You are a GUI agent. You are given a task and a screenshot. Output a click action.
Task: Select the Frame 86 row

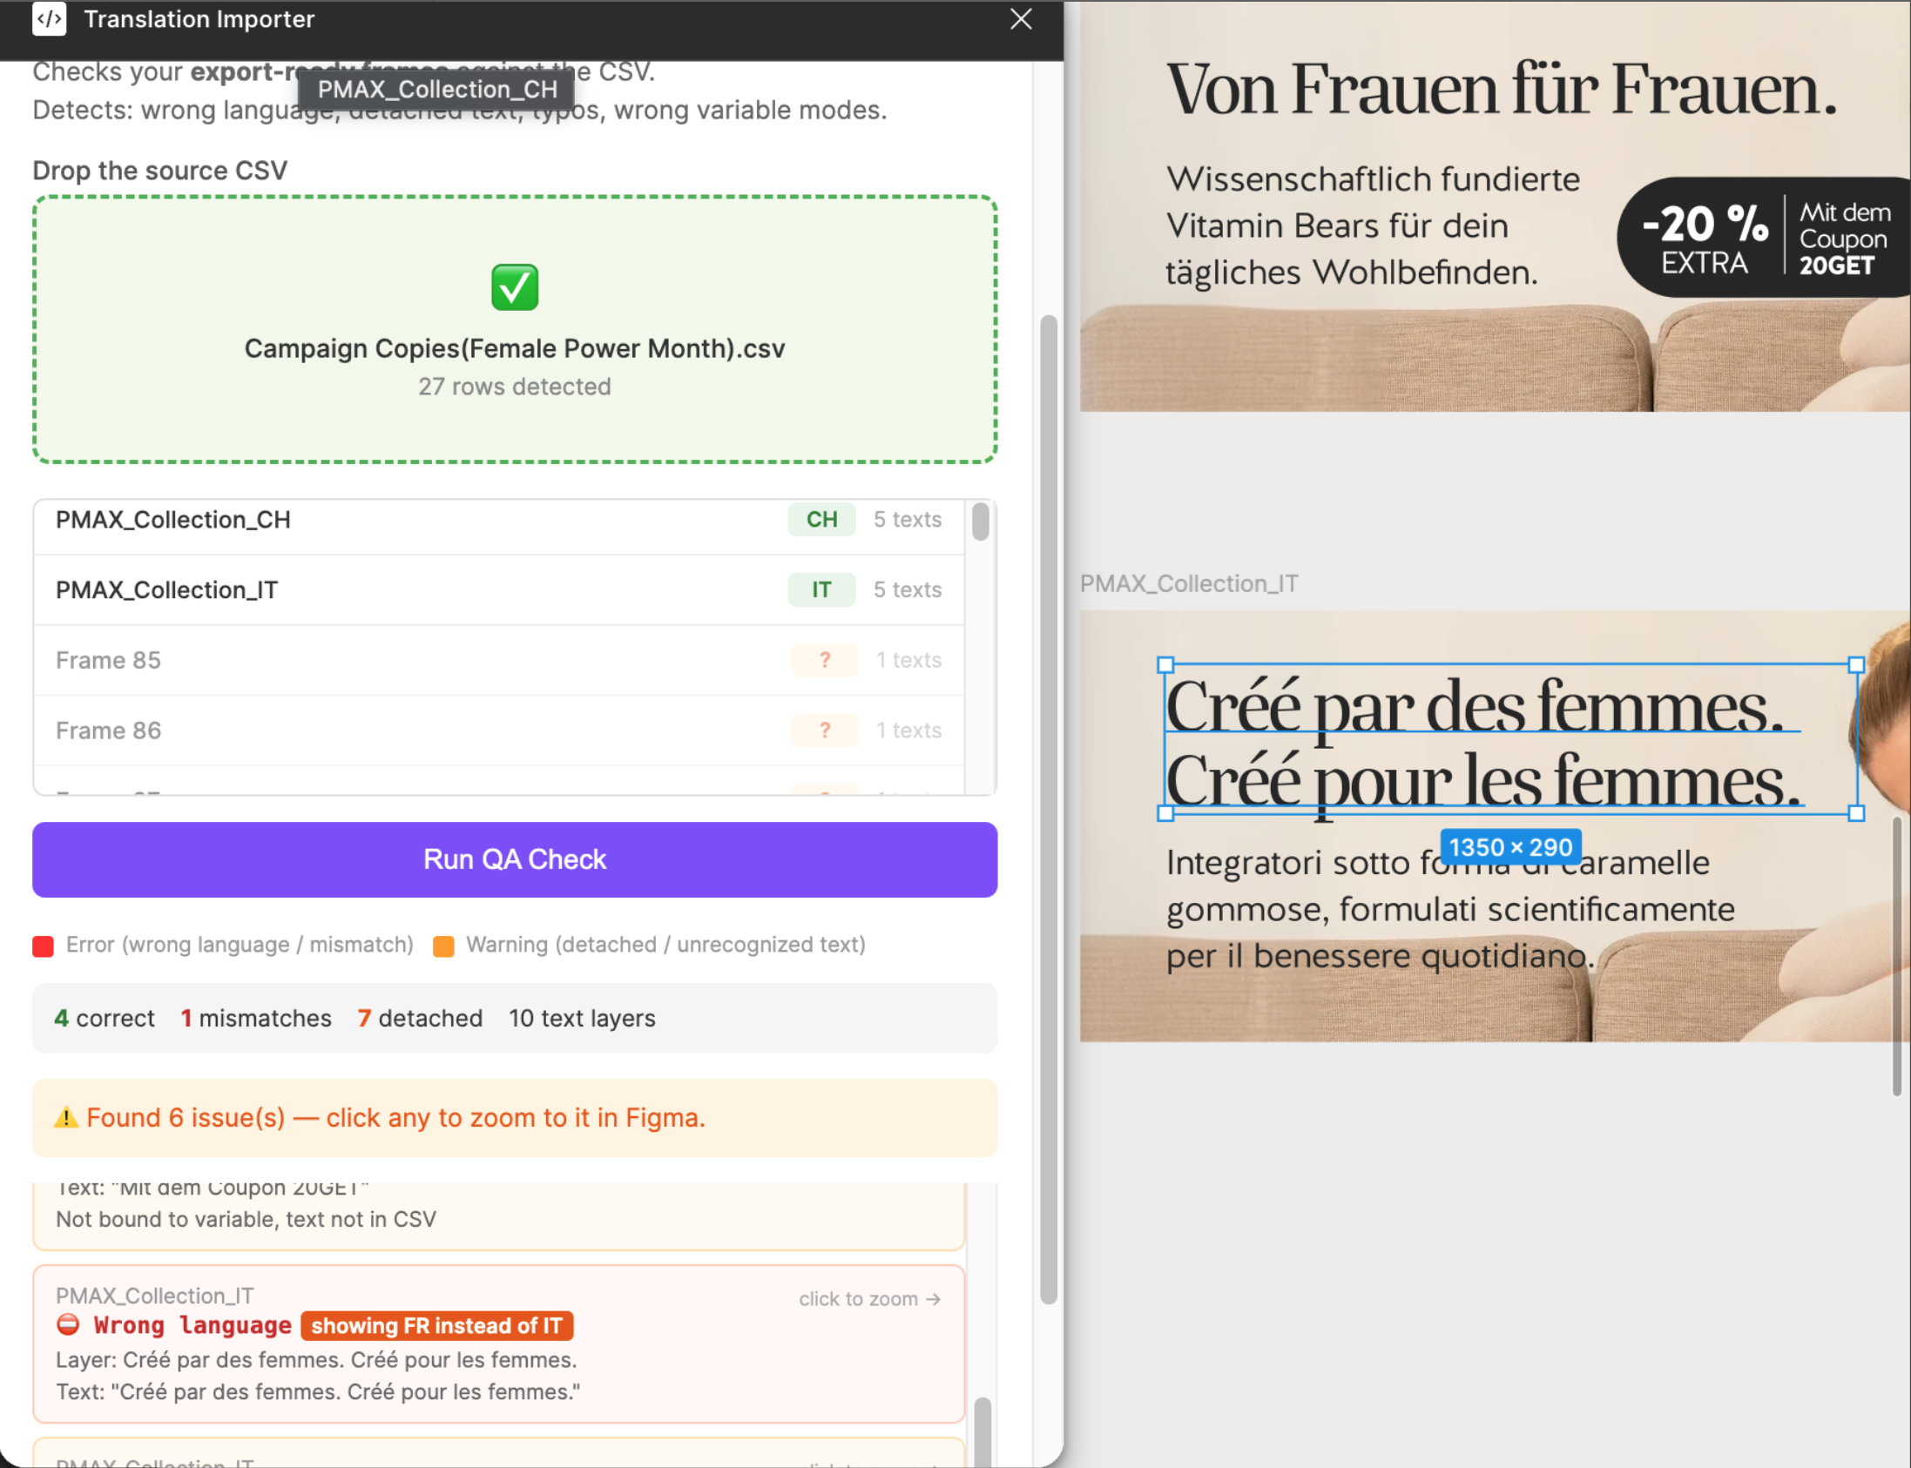(x=498, y=731)
